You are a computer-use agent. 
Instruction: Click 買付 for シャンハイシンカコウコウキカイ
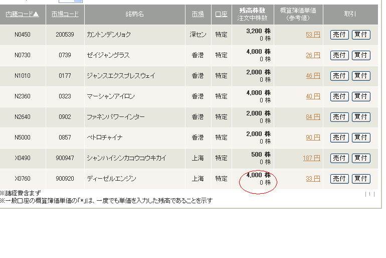(x=361, y=158)
